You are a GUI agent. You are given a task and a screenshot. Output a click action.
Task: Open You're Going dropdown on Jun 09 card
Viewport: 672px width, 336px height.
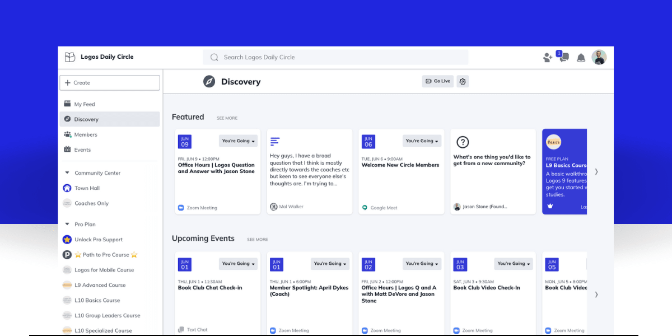pos(238,141)
